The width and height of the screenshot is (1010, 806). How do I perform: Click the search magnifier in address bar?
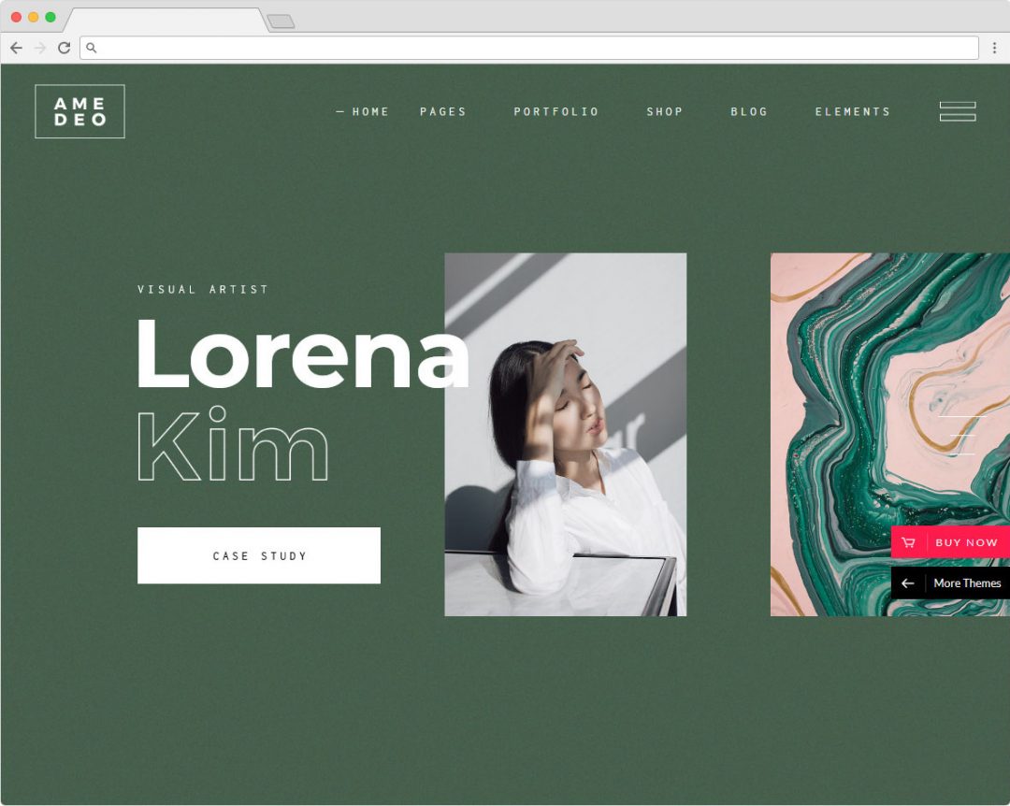tap(92, 48)
